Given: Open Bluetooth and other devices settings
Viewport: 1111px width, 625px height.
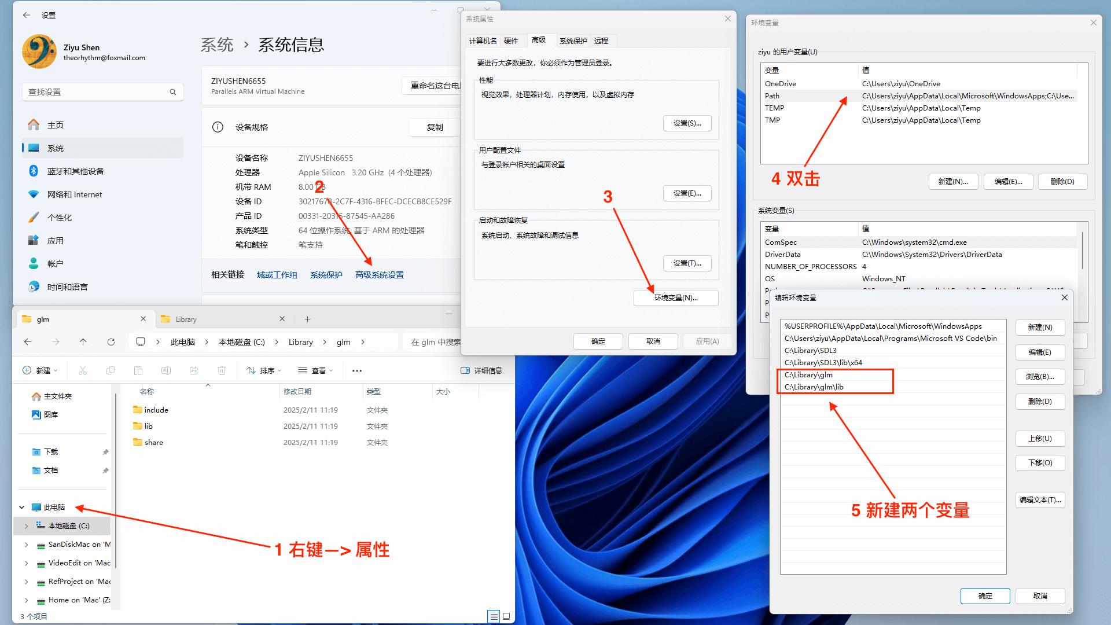Looking at the screenshot, I should pos(75,171).
